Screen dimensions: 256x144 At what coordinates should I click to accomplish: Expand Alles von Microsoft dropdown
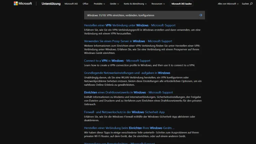(x=228, y=4)
